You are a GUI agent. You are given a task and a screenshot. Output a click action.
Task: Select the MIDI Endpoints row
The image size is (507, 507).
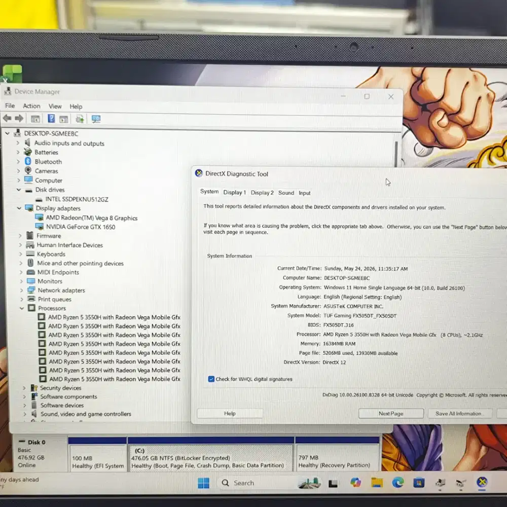(x=58, y=272)
